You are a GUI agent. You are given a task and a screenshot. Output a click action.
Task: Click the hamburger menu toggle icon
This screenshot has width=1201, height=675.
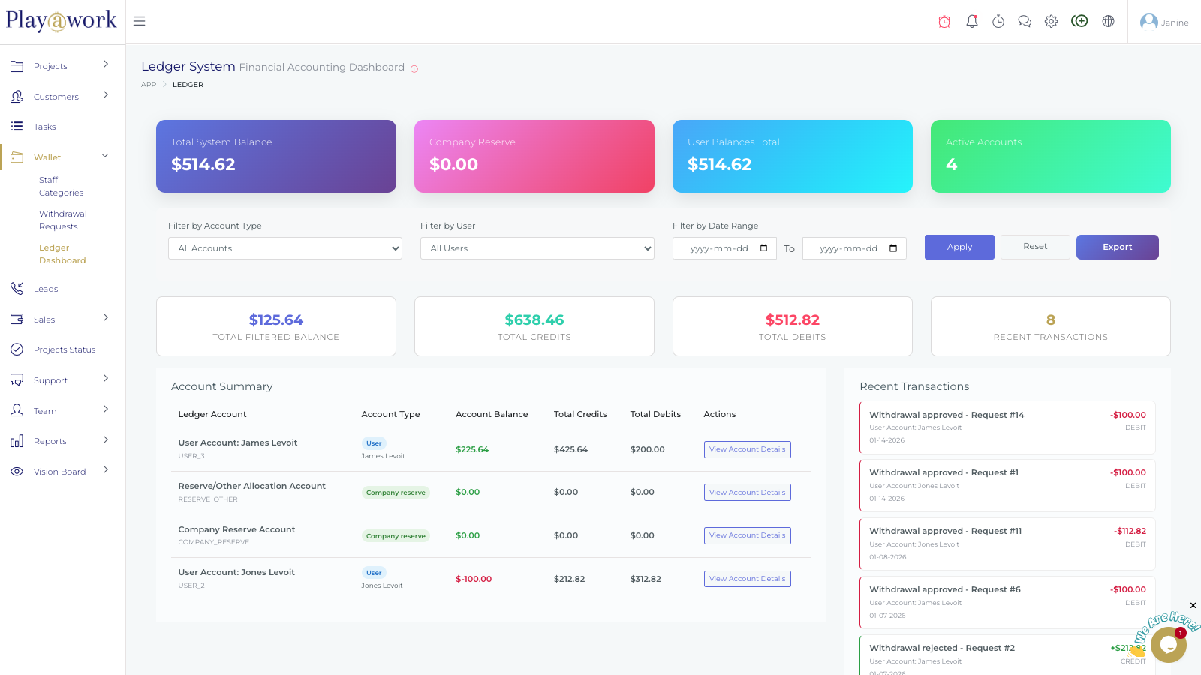[140, 21]
